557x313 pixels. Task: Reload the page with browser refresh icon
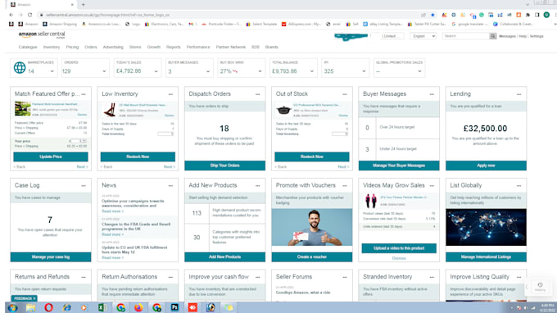[x=29, y=15]
